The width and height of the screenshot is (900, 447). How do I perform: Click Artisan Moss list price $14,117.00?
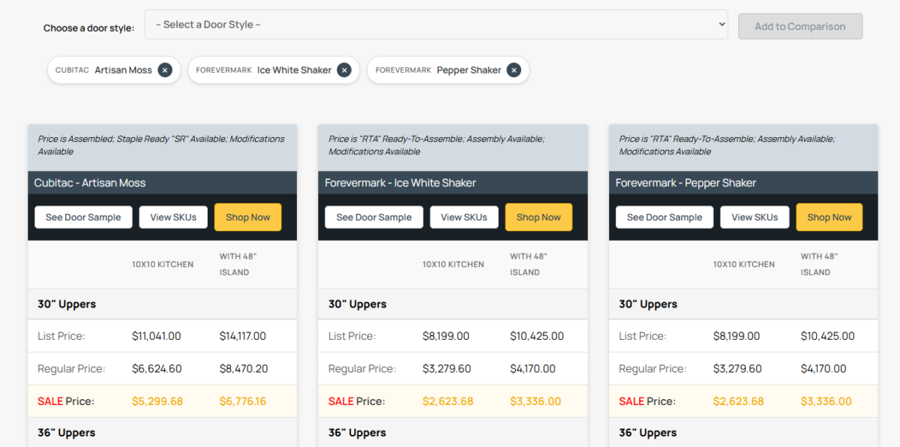pyautogui.click(x=243, y=336)
